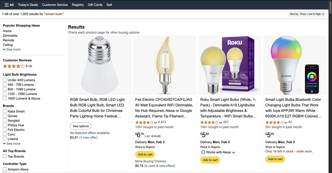This screenshot has width=332, height=173.
Task: Check the Kasa Smart brand filter
Action: pos(5,111)
